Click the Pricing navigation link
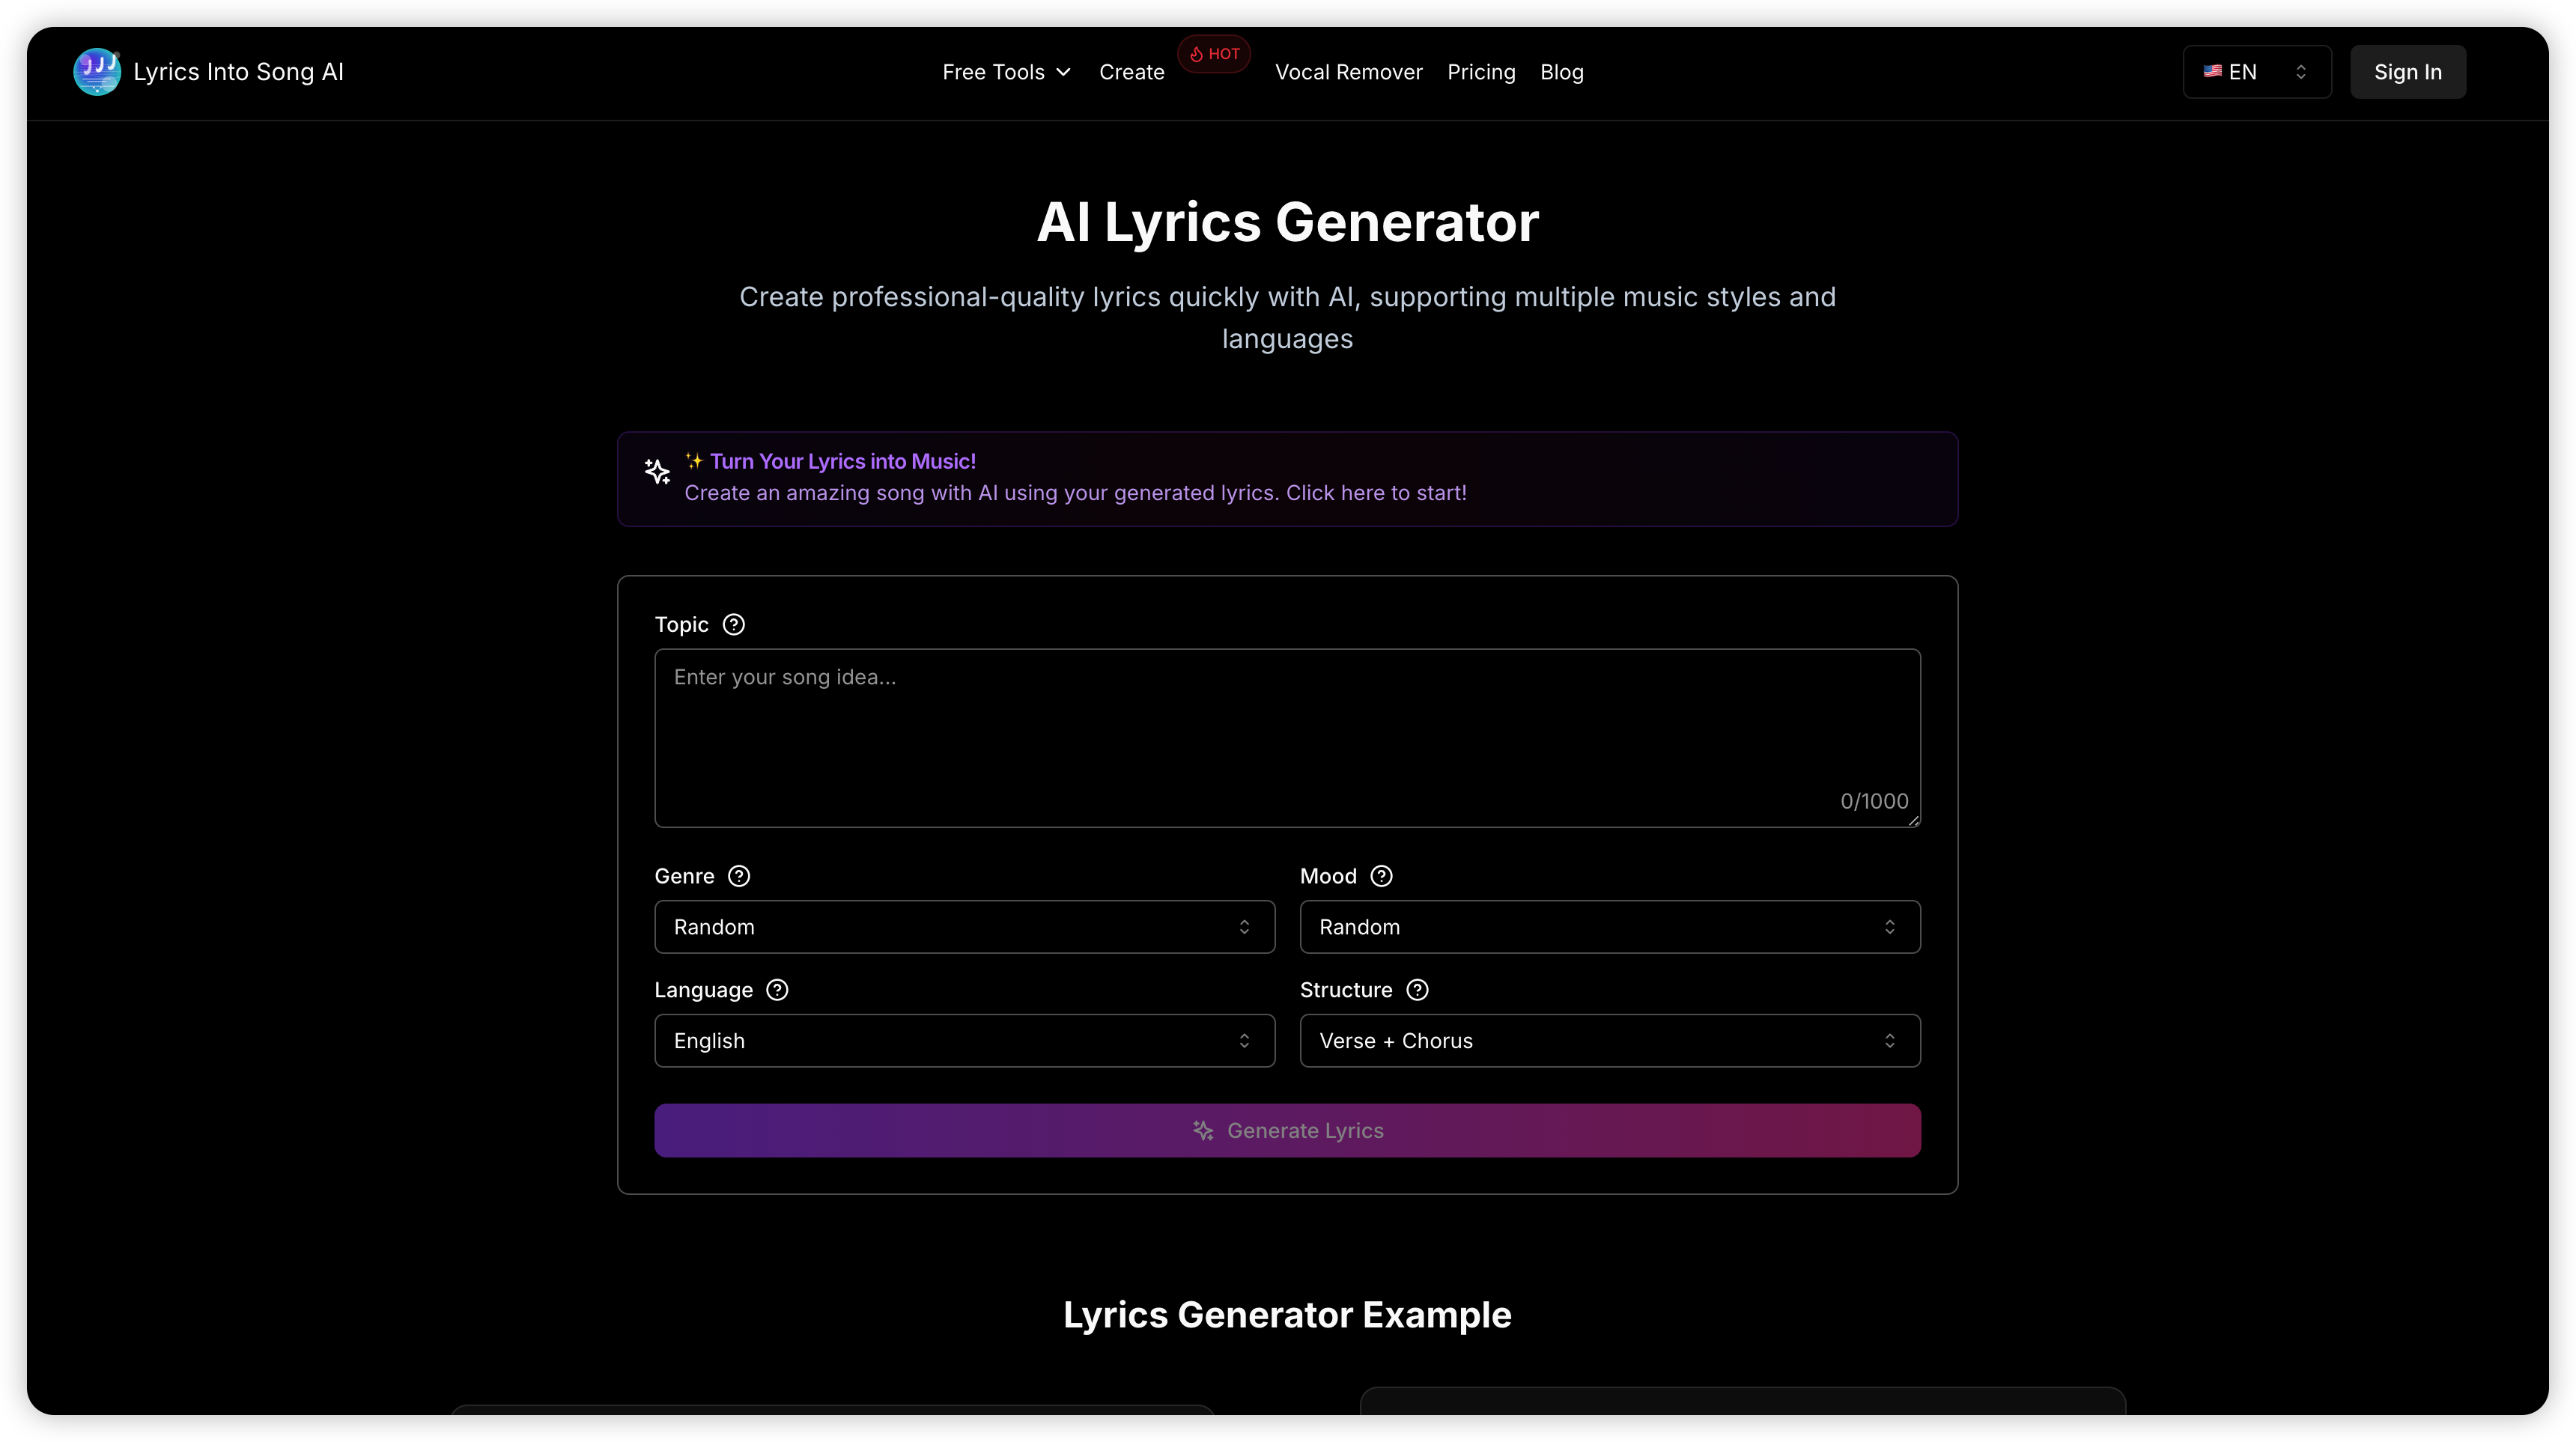 (x=1481, y=73)
